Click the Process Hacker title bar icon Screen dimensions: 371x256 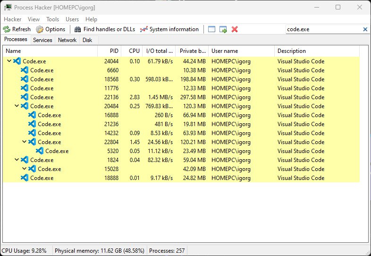pos(8,8)
